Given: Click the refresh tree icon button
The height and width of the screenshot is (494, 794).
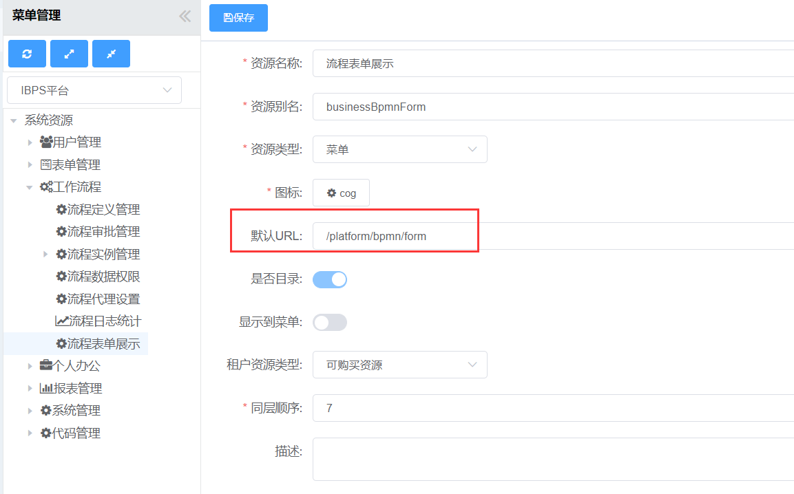Looking at the screenshot, I should [x=27, y=54].
